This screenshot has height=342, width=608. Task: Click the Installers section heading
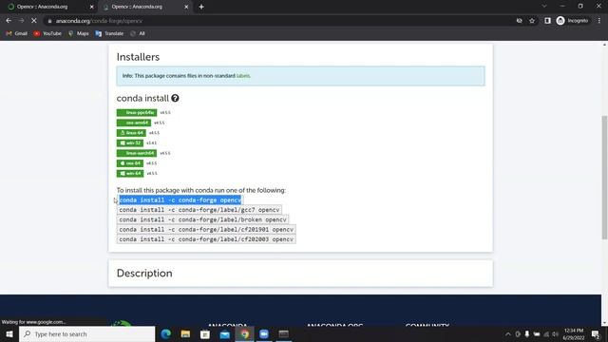pyautogui.click(x=138, y=57)
